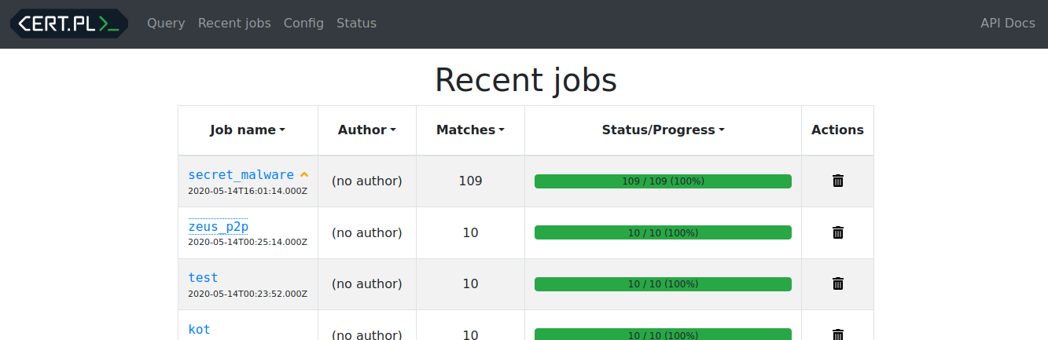
Task: Click the Recent jobs page heading
Action: (x=525, y=80)
